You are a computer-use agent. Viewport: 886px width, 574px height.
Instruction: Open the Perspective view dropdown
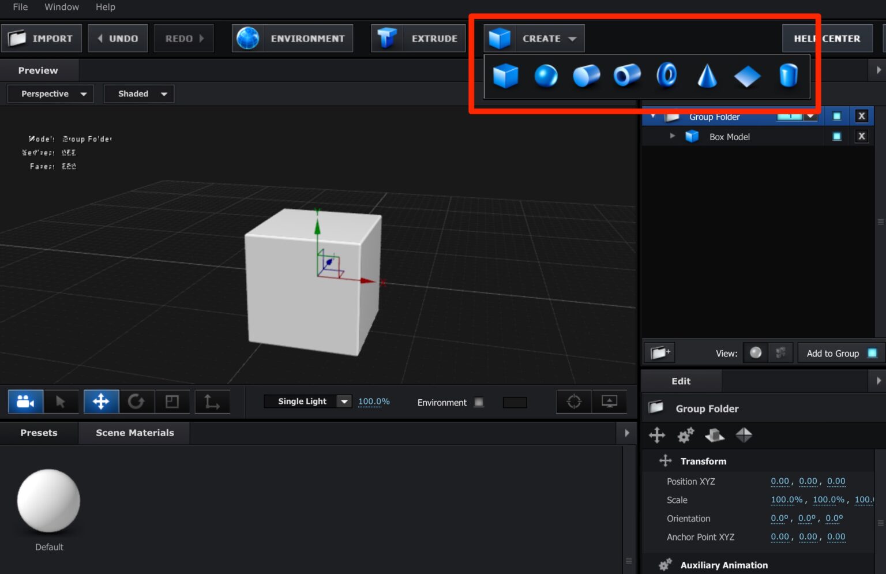point(50,93)
